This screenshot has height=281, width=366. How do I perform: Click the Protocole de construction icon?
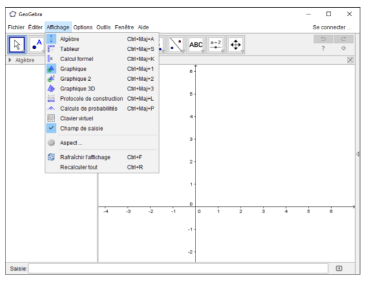[x=51, y=98]
